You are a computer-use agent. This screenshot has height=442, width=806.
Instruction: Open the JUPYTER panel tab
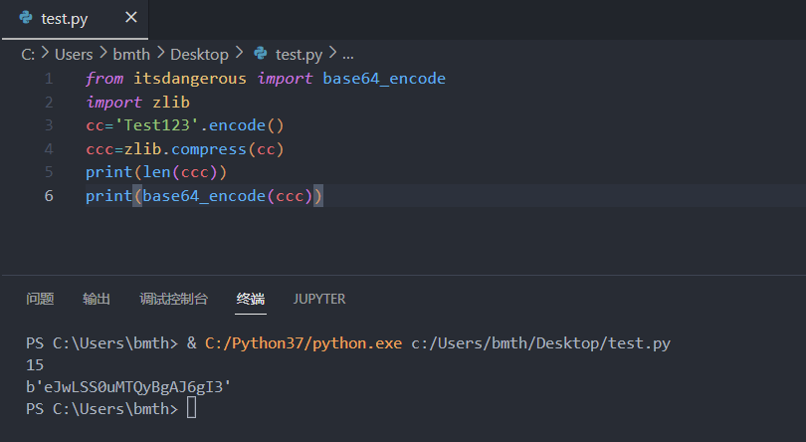(319, 299)
